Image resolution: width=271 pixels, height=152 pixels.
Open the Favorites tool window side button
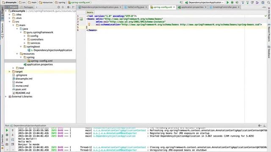pos(2,142)
